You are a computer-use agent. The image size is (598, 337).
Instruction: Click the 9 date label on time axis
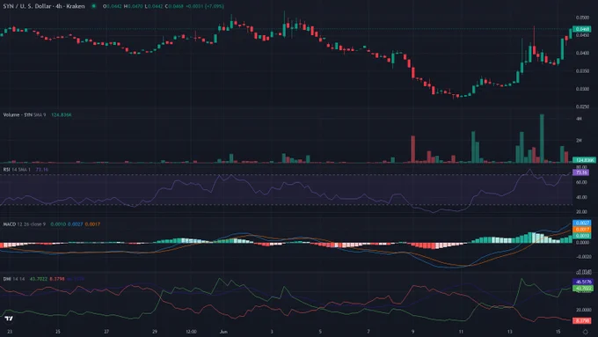tap(413, 332)
